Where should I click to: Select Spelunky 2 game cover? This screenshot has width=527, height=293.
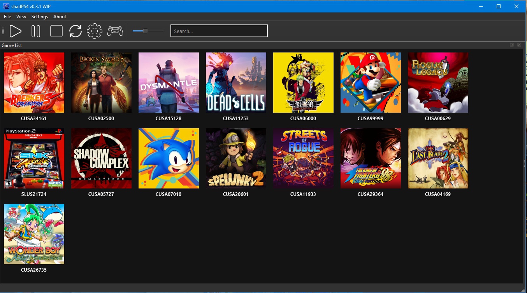[x=236, y=158]
